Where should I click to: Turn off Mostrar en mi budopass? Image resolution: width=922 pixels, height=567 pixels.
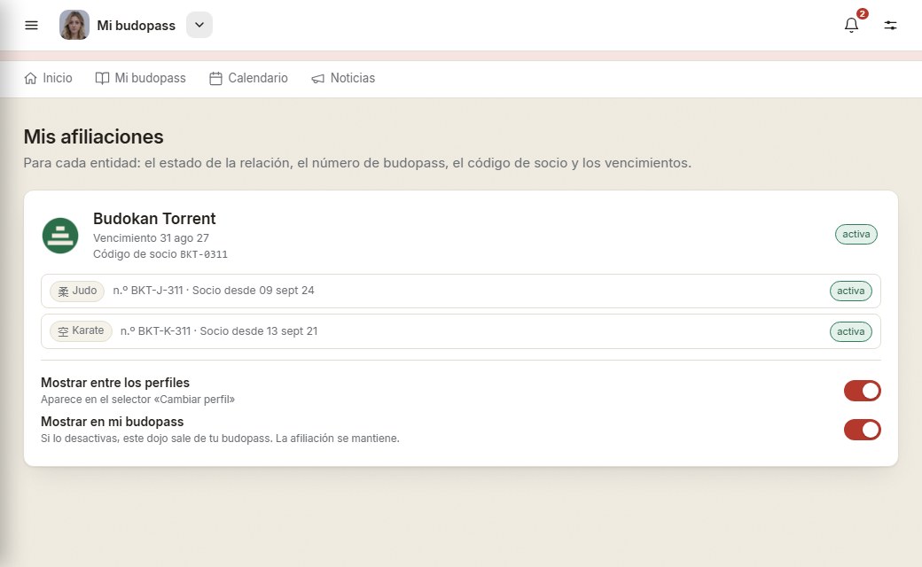862,430
